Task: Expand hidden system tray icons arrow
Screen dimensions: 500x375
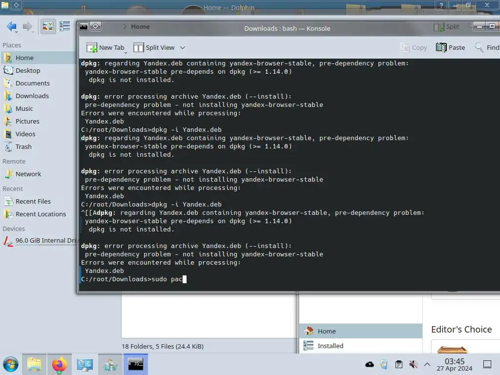Action: point(427,364)
